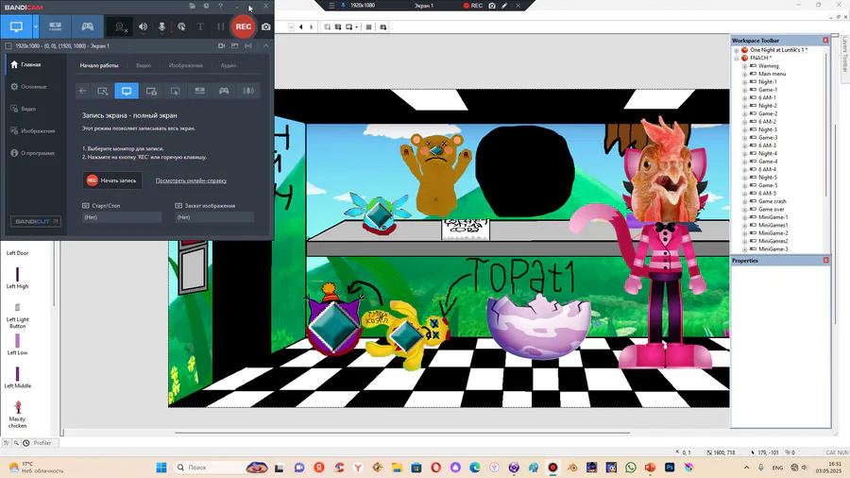This screenshot has height=478, width=850.
Task: Open Bandicam scheduled recording clock icon
Action: tap(206, 6)
